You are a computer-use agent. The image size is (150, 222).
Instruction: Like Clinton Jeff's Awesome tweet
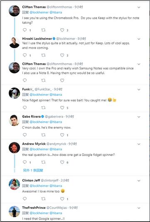(62, 199)
